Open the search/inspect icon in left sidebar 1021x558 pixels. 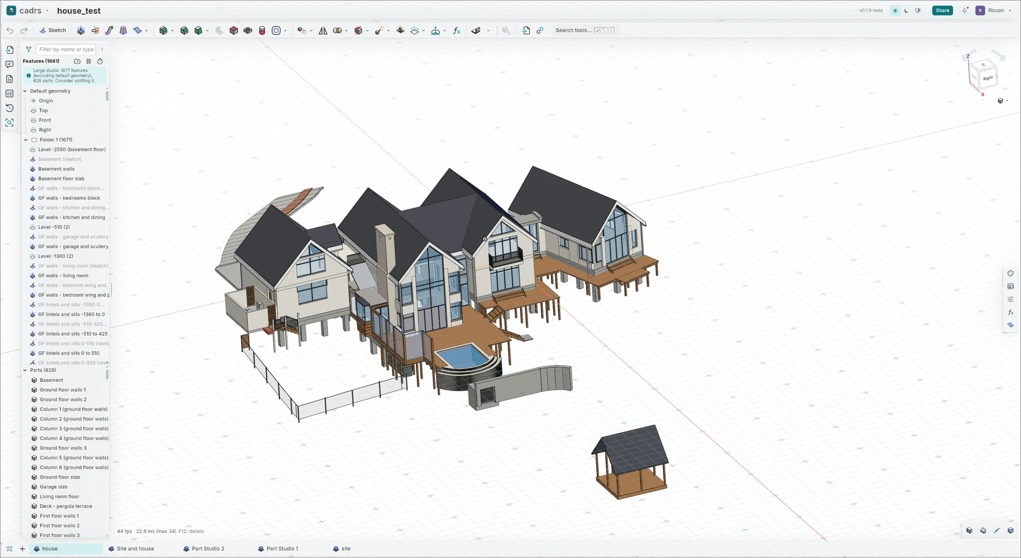pyautogui.click(x=10, y=123)
